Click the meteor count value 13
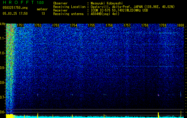 (43, 14)
